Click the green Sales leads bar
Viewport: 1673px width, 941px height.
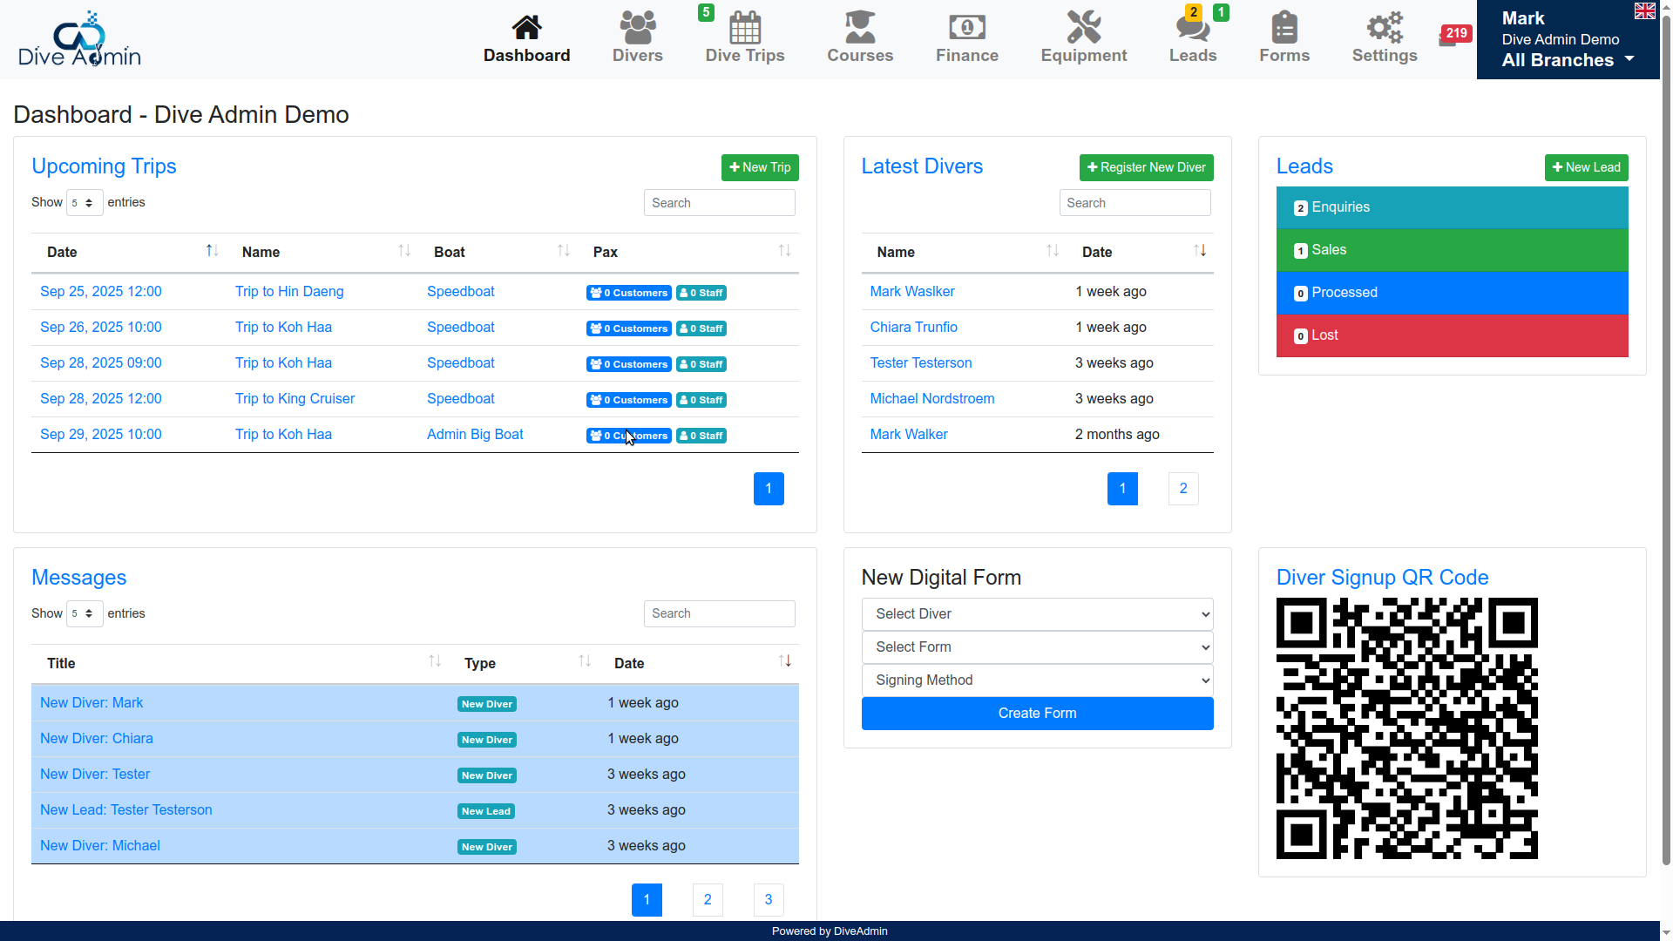(1452, 250)
